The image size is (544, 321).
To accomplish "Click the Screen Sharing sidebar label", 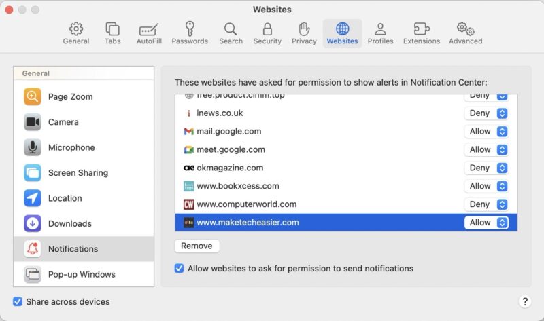I will pyautogui.click(x=78, y=173).
